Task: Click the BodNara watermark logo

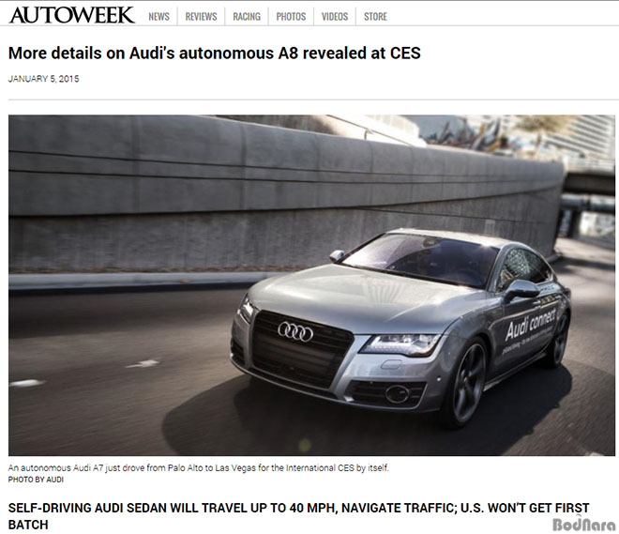Action: point(584,524)
